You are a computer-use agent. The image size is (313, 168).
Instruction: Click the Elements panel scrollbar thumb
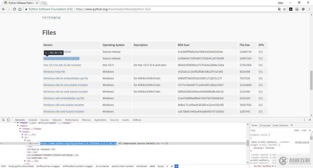pyautogui.click(x=248, y=143)
